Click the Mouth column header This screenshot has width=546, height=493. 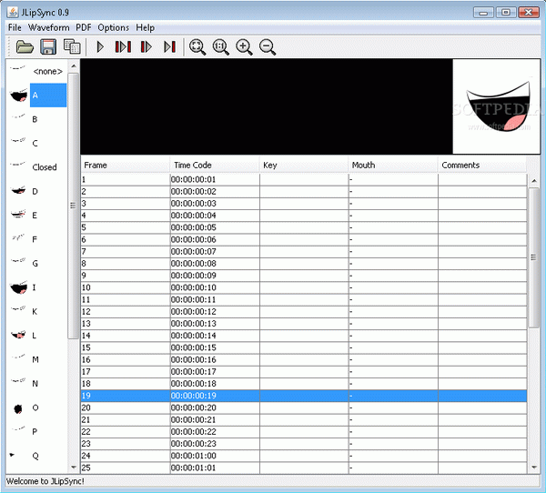[x=393, y=165]
